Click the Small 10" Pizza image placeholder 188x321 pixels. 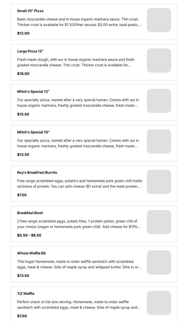coord(159,20)
